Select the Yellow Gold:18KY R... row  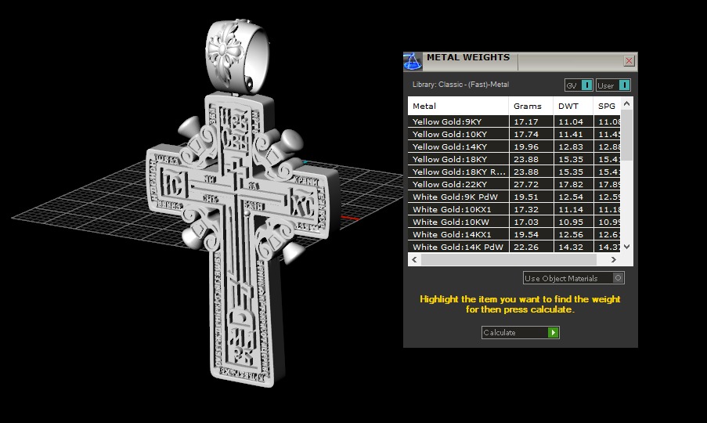point(514,172)
